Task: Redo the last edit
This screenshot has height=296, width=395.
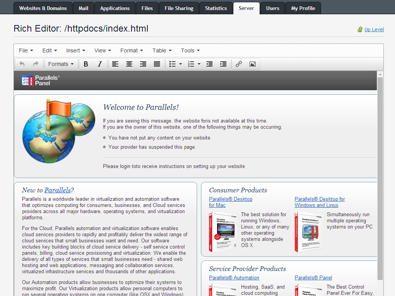Action: coord(35,64)
